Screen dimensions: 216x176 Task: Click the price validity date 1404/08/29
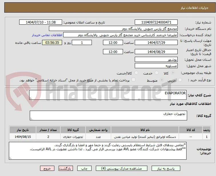[156, 52]
